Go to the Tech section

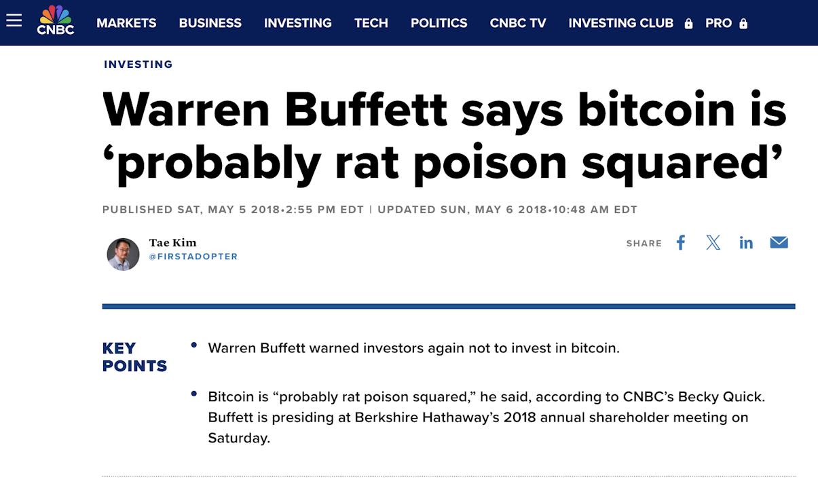coord(371,23)
